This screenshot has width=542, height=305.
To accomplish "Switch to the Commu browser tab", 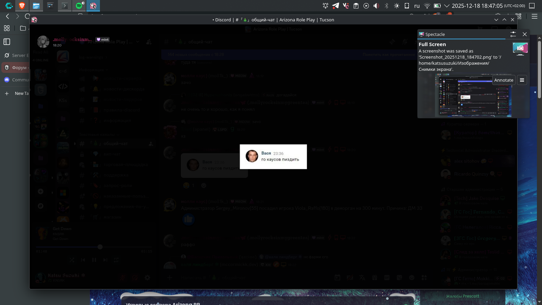I will coord(15,80).
